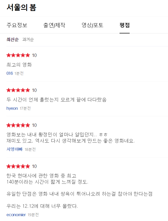This screenshot has height=221, width=168.
Task: Switch to the 주요정보 tab
Action: pos(17,25)
